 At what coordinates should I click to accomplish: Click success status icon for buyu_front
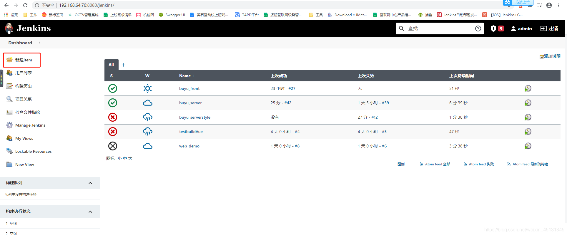point(113,88)
